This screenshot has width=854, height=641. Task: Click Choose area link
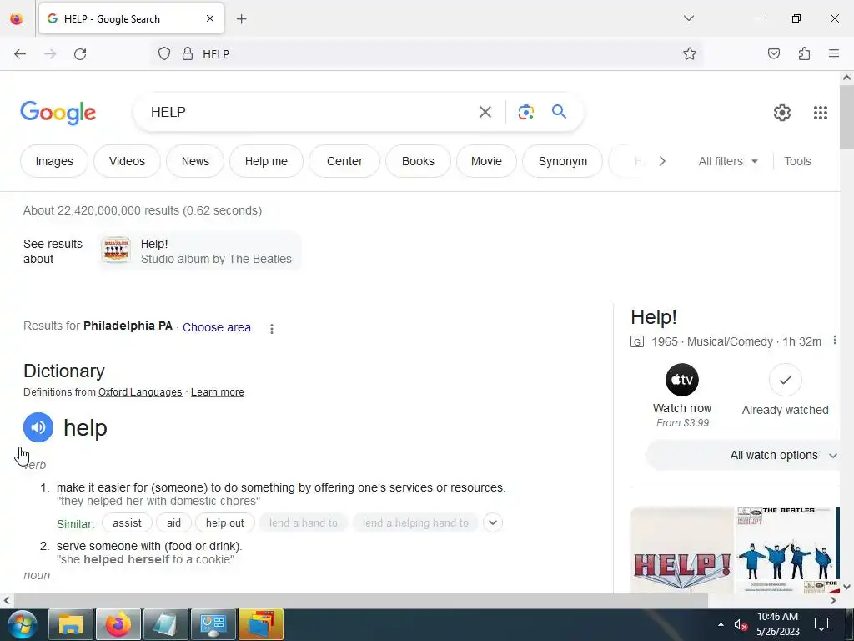click(x=217, y=327)
